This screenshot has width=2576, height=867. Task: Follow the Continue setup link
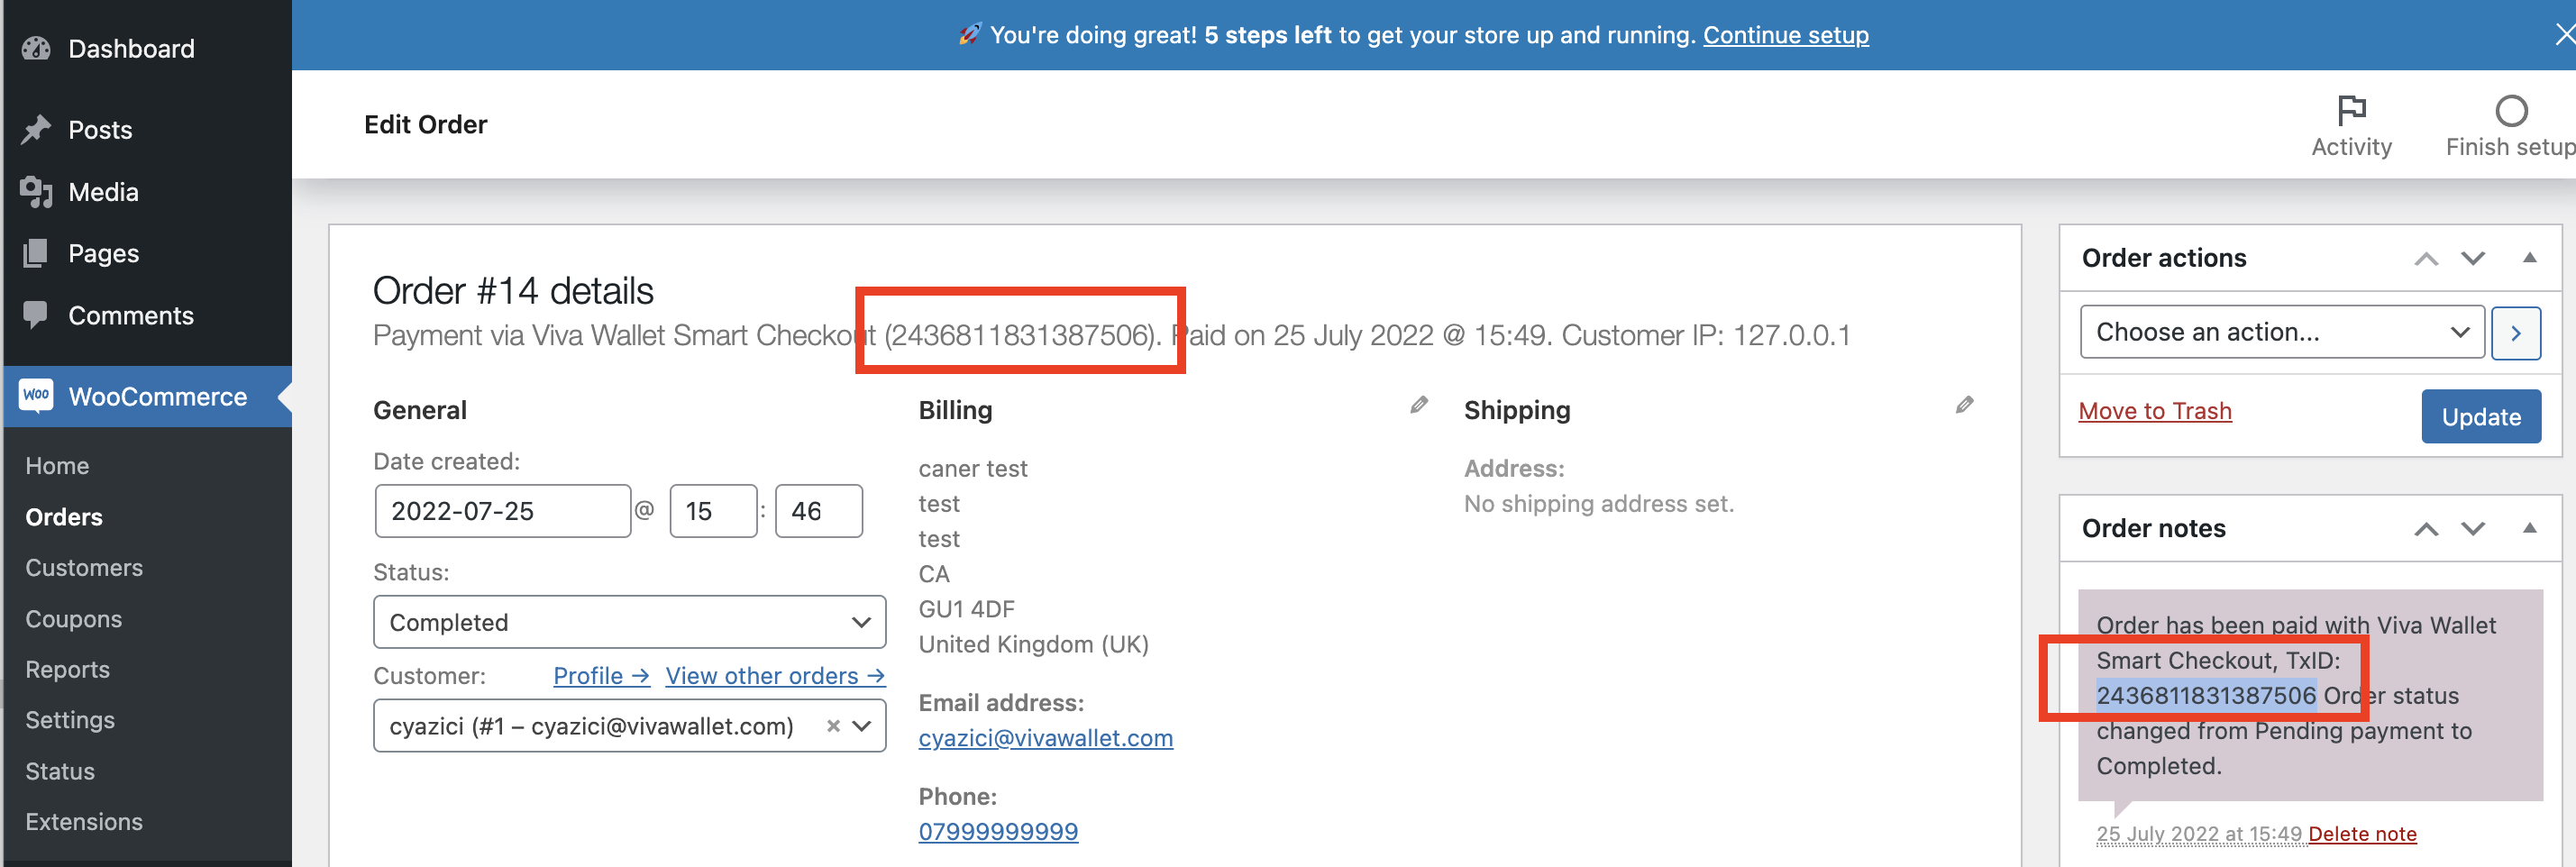coord(1786,35)
